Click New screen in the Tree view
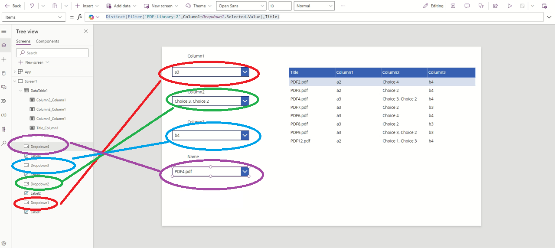This screenshot has height=248, width=555. click(34, 62)
